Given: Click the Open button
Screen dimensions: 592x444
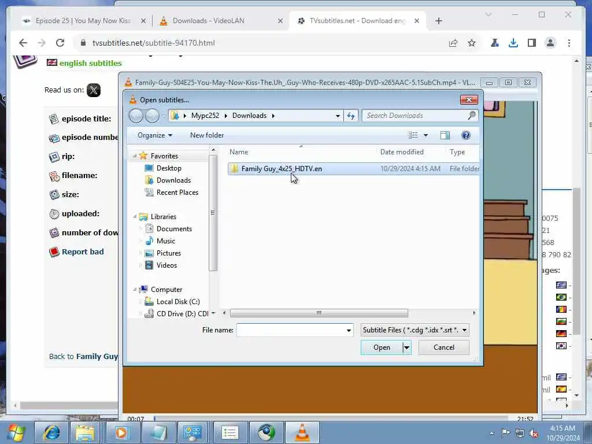Looking at the screenshot, I should click(x=382, y=347).
